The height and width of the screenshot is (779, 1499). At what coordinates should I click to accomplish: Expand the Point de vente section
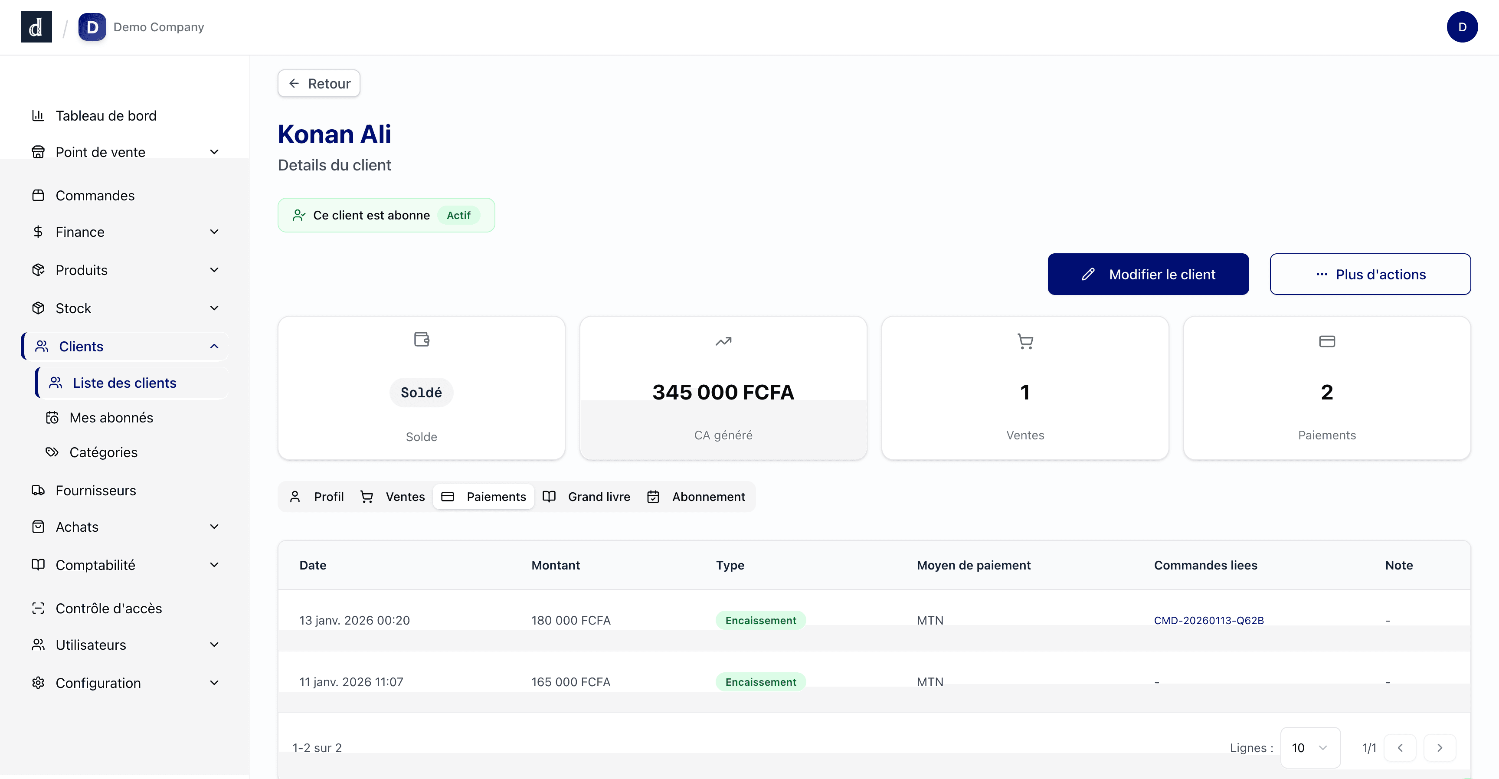click(214, 151)
